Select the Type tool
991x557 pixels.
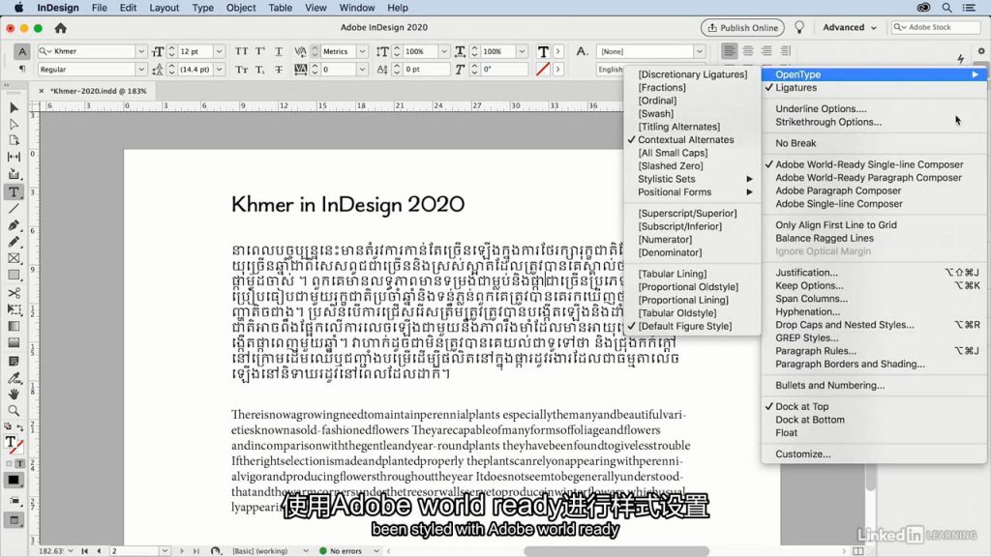point(14,192)
